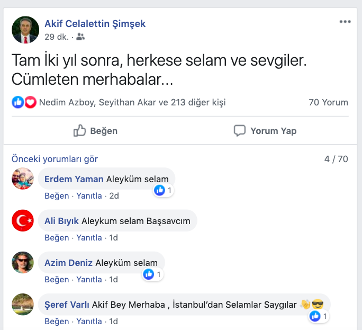
Task: Click the Yorum Yap comment button
Action: pos(265,131)
